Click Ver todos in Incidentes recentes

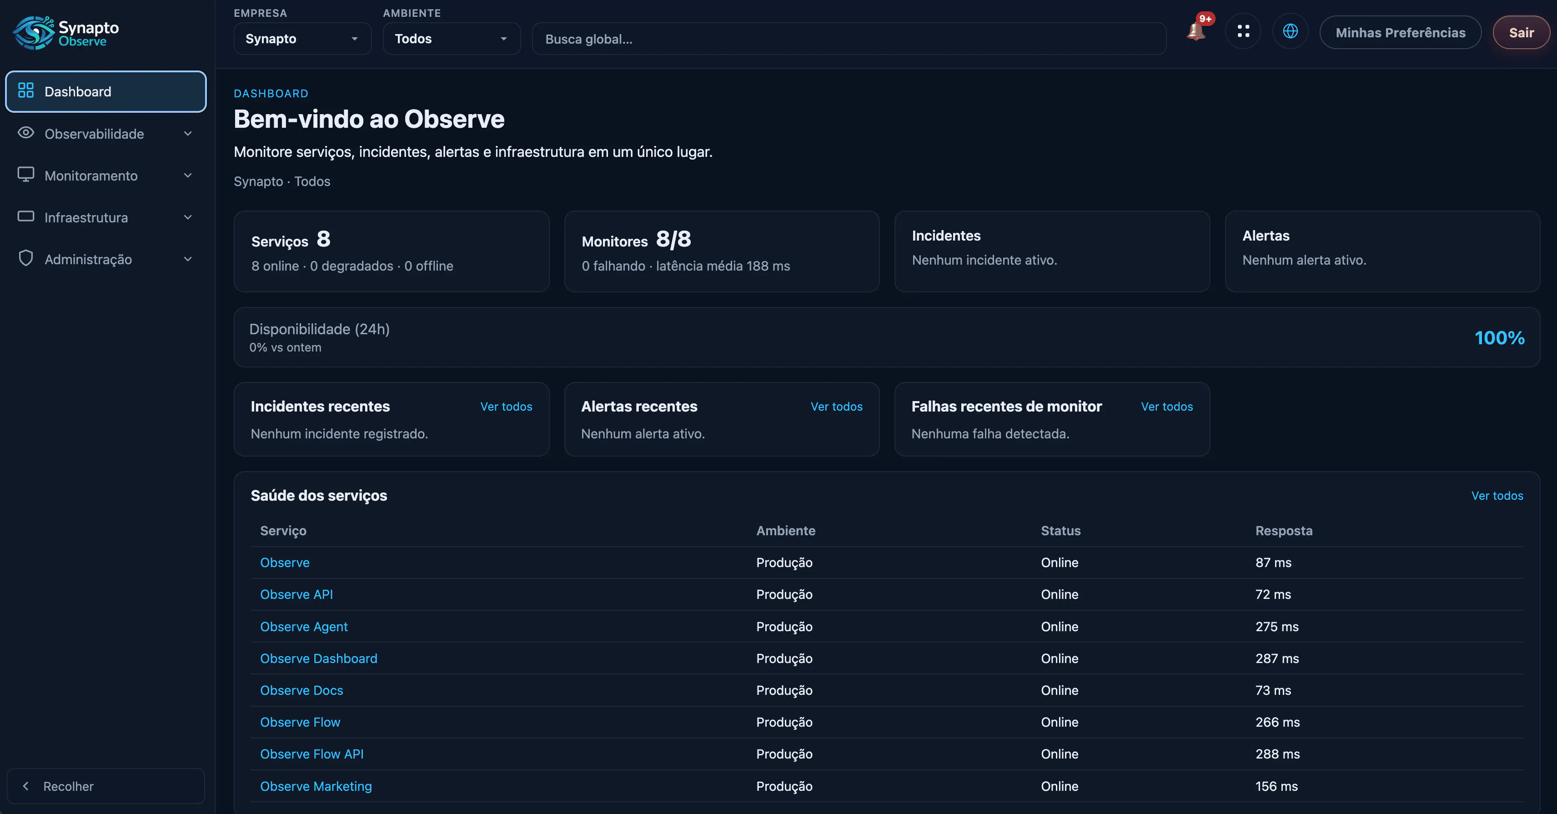click(x=507, y=407)
